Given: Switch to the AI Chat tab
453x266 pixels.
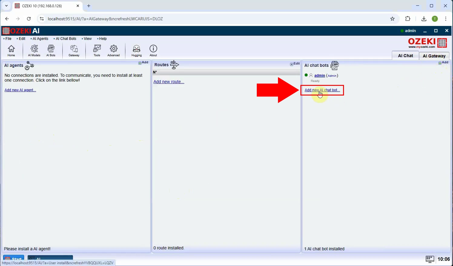Looking at the screenshot, I should tap(405, 56).
